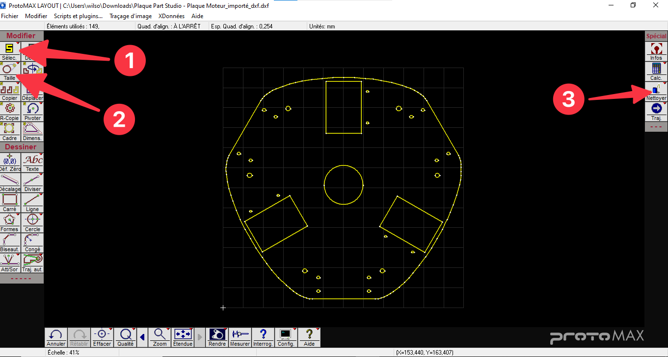The height and width of the screenshot is (357, 668).
Task: Click the Unités: mm status field
Action: 322,26
